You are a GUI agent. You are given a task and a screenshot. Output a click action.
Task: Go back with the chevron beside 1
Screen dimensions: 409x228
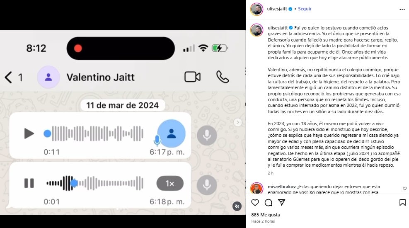[x=8, y=78]
